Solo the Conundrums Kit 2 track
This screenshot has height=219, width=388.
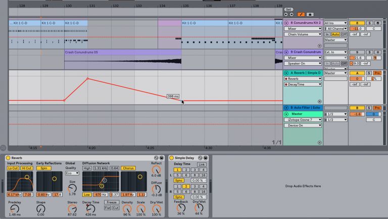[x=369, y=23]
